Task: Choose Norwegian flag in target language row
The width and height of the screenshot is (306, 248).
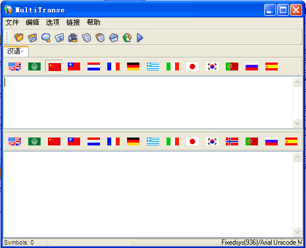Action: [x=232, y=141]
